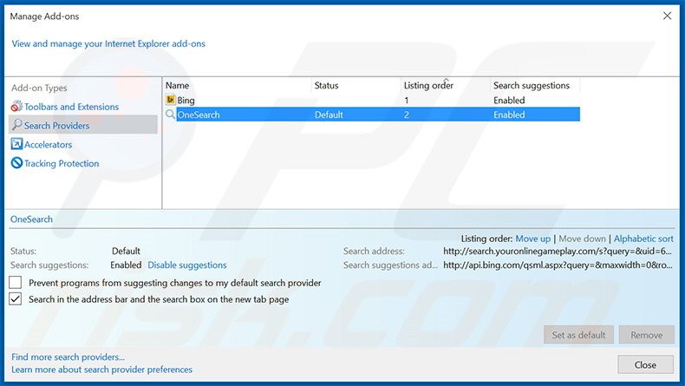Click Alphabetic sort link
The image size is (685, 386).
pyautogui.click(x=643, y=239)
